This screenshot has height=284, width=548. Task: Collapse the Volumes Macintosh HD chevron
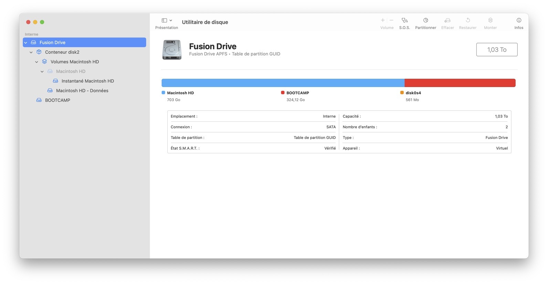(x=37, y=62)
